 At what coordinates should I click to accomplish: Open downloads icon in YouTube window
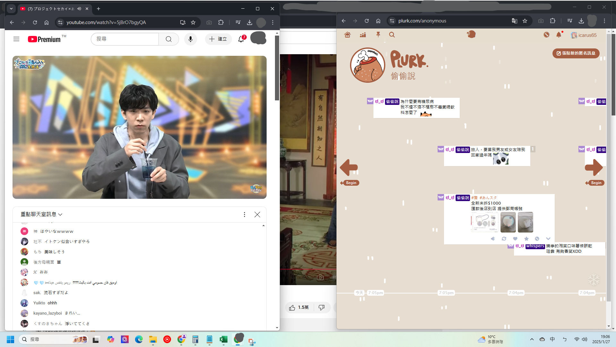(250, 22)
